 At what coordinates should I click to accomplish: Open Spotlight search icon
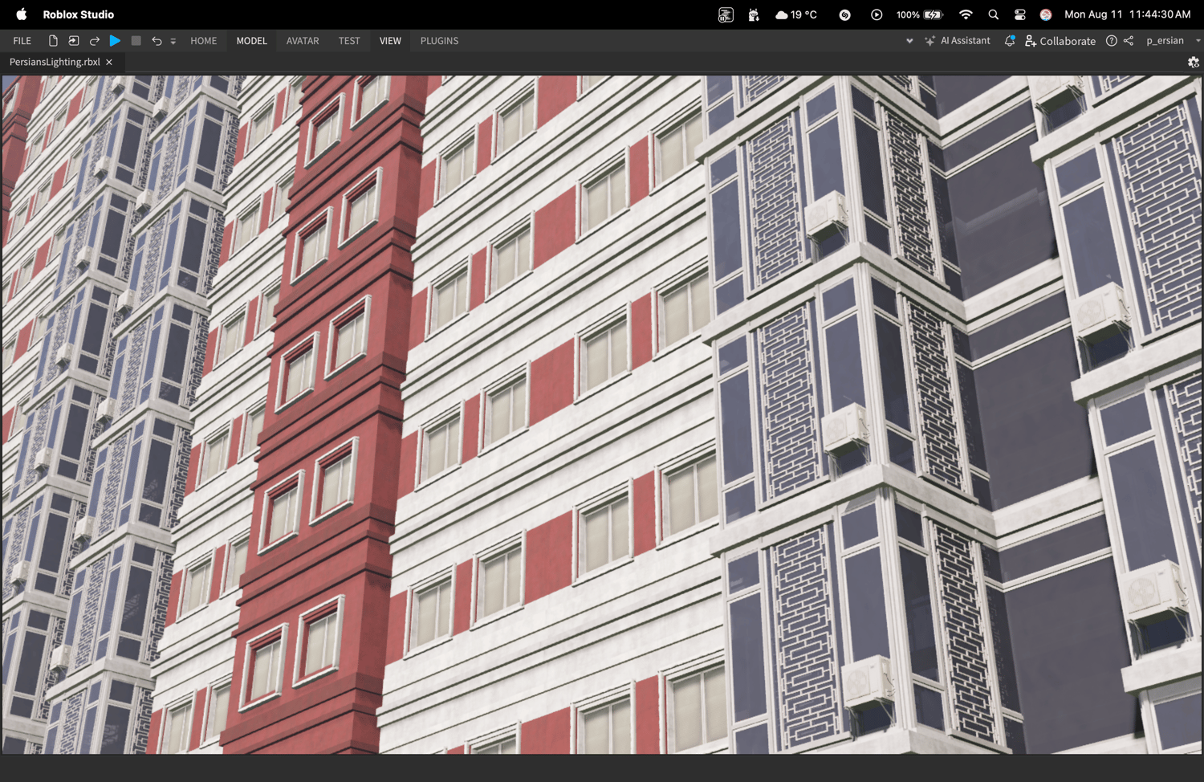(x=994, y=14)
